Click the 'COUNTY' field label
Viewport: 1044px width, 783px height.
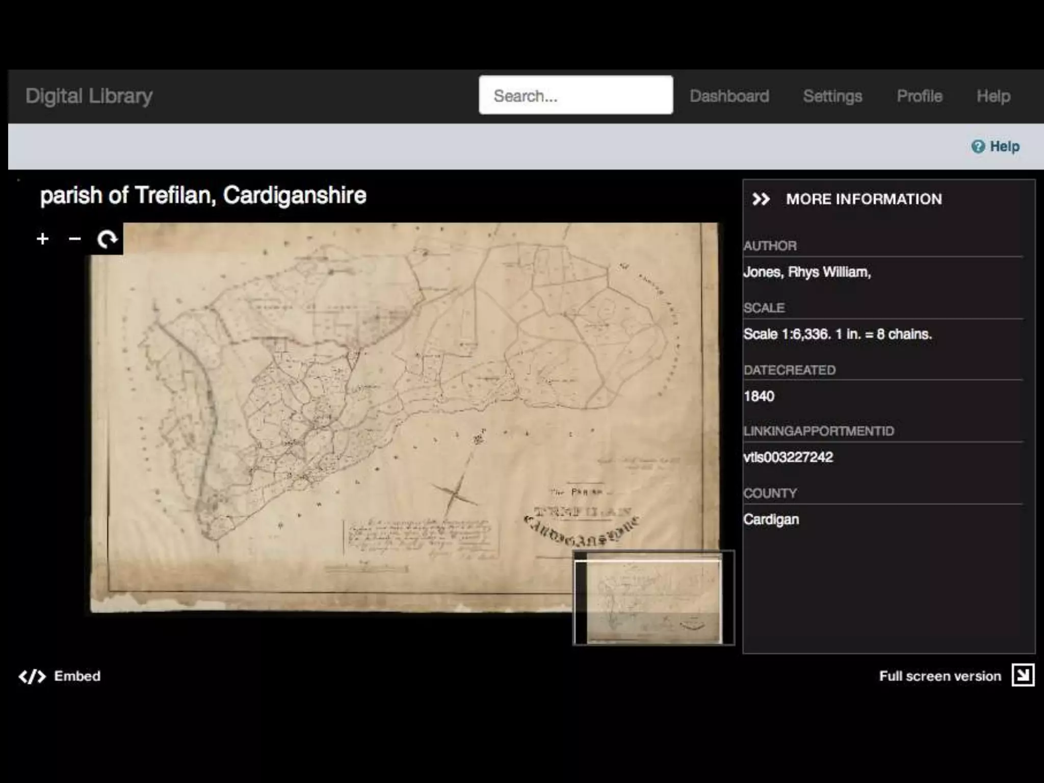pos(770,493)
